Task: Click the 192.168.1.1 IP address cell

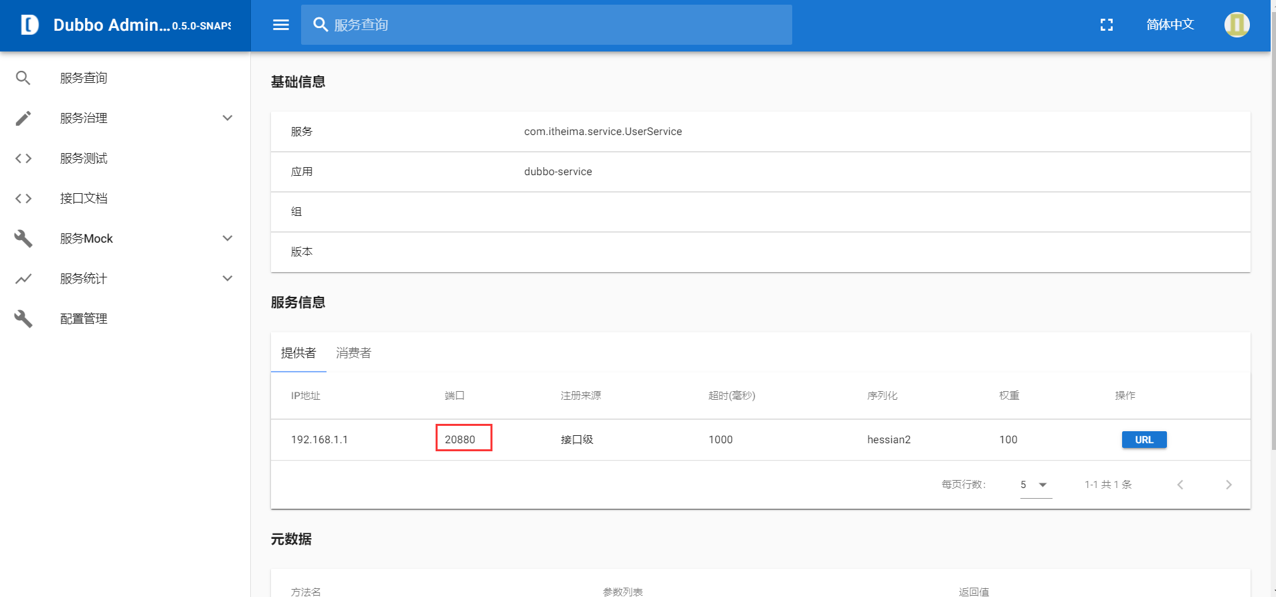Action: (319, 440)
